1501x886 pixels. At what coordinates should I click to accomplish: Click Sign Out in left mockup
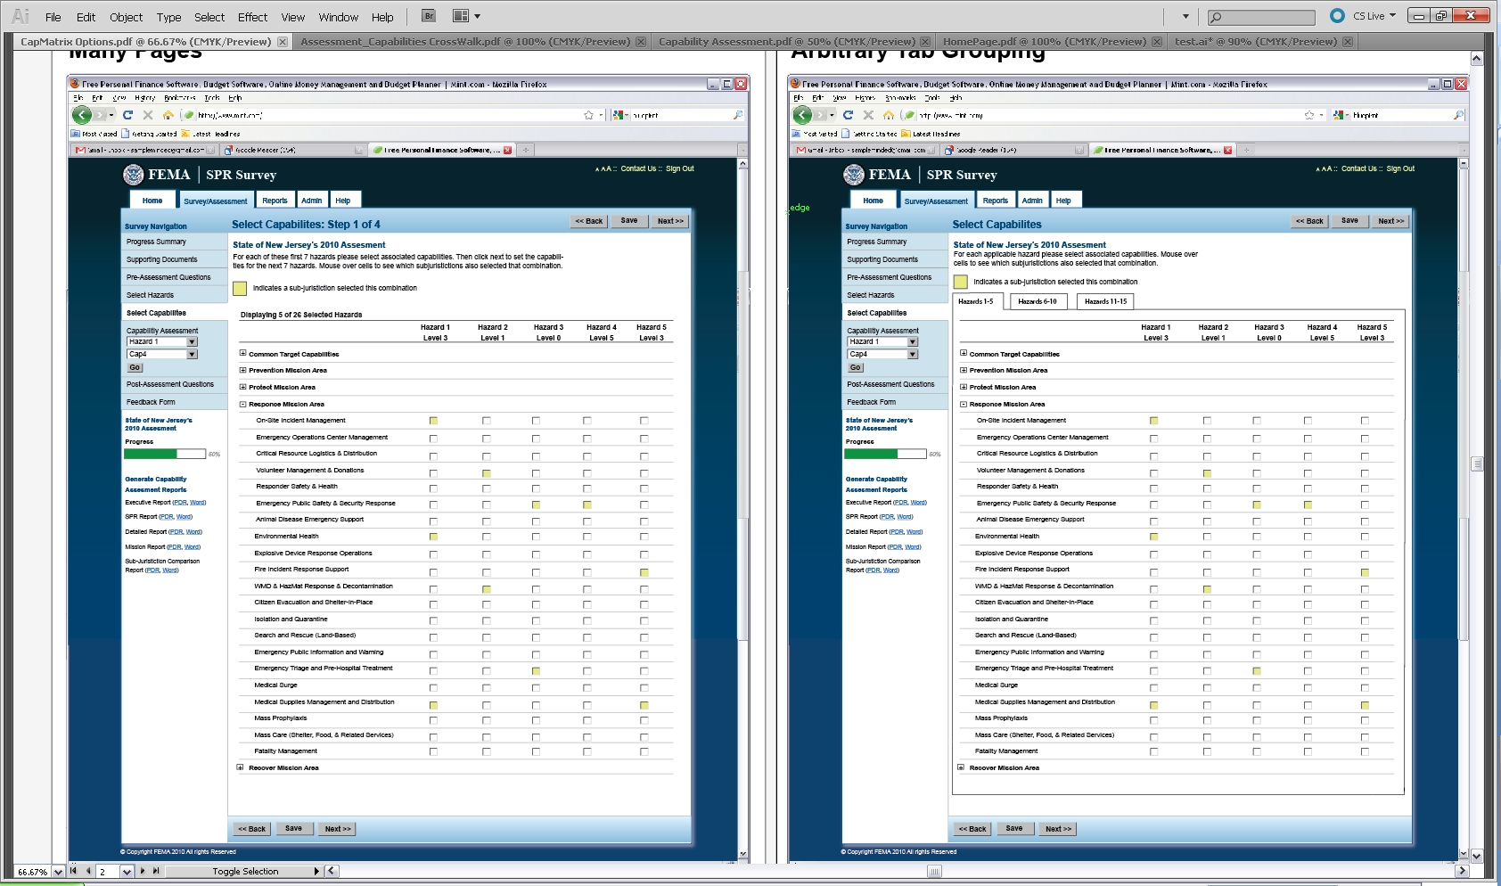click(x=679, y=168)
